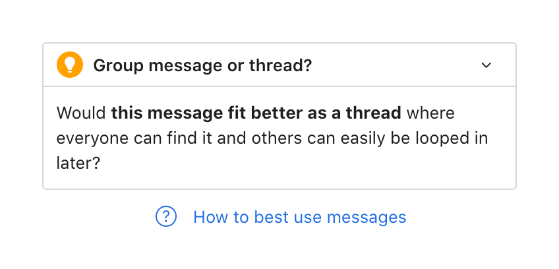Click the word "later?" on the last tip line
Image resolution: width=559 pixels, height=269 pixels.
[x=78, y=162]
